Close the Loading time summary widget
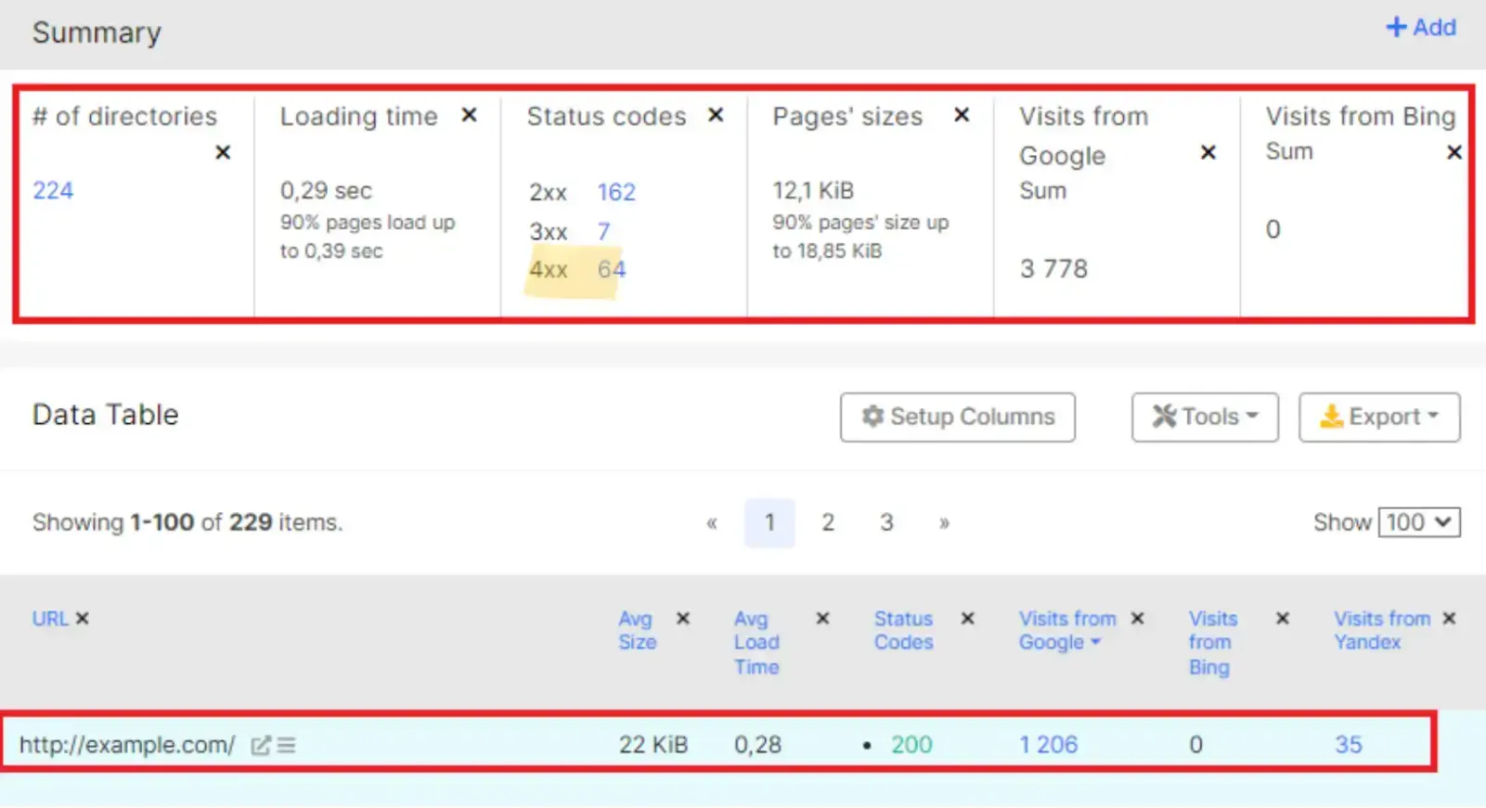 [x=470, y=115]
